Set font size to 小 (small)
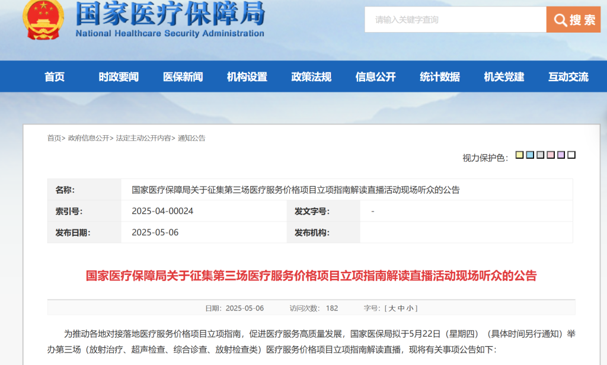The height and width of the screenshot is (365, 607). [410, 309]
